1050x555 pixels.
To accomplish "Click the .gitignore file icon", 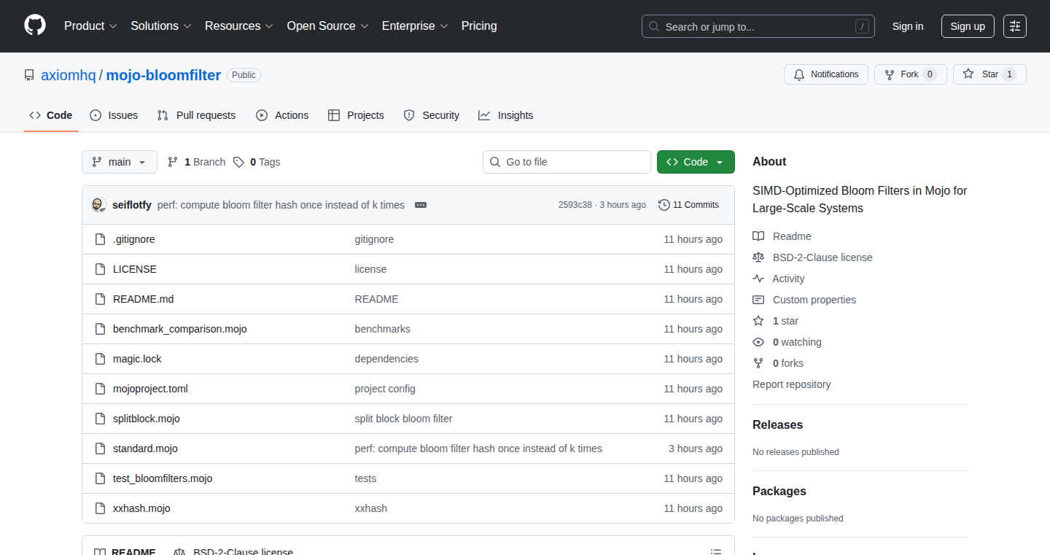I will [101, 239].
